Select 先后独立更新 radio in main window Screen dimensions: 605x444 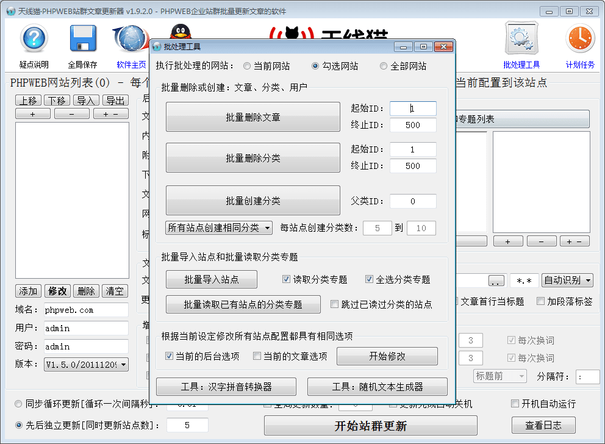click(x=18, y=425)
